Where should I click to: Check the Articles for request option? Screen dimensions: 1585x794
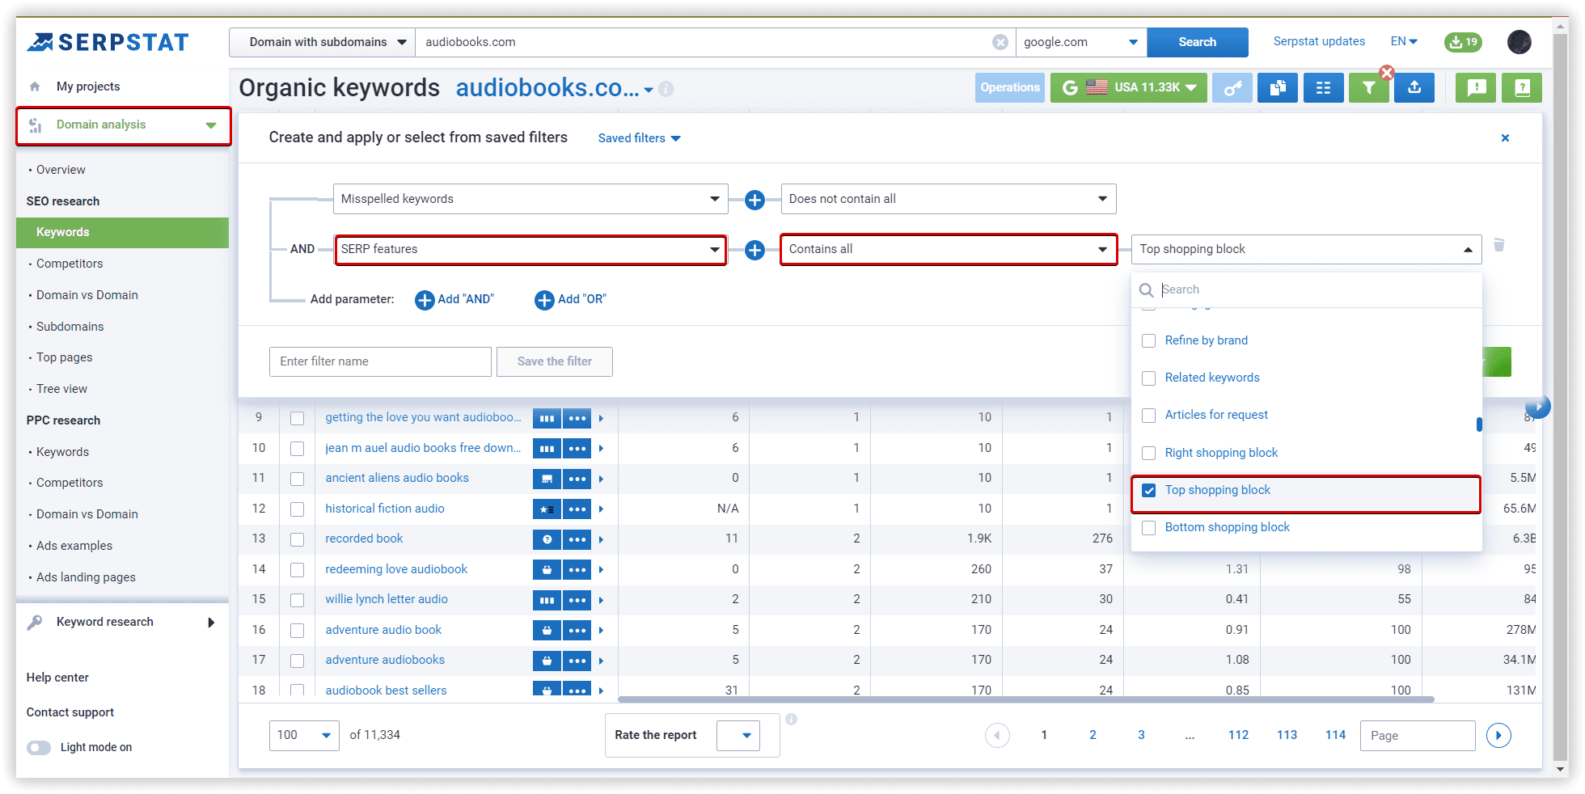coord(1148,416)
